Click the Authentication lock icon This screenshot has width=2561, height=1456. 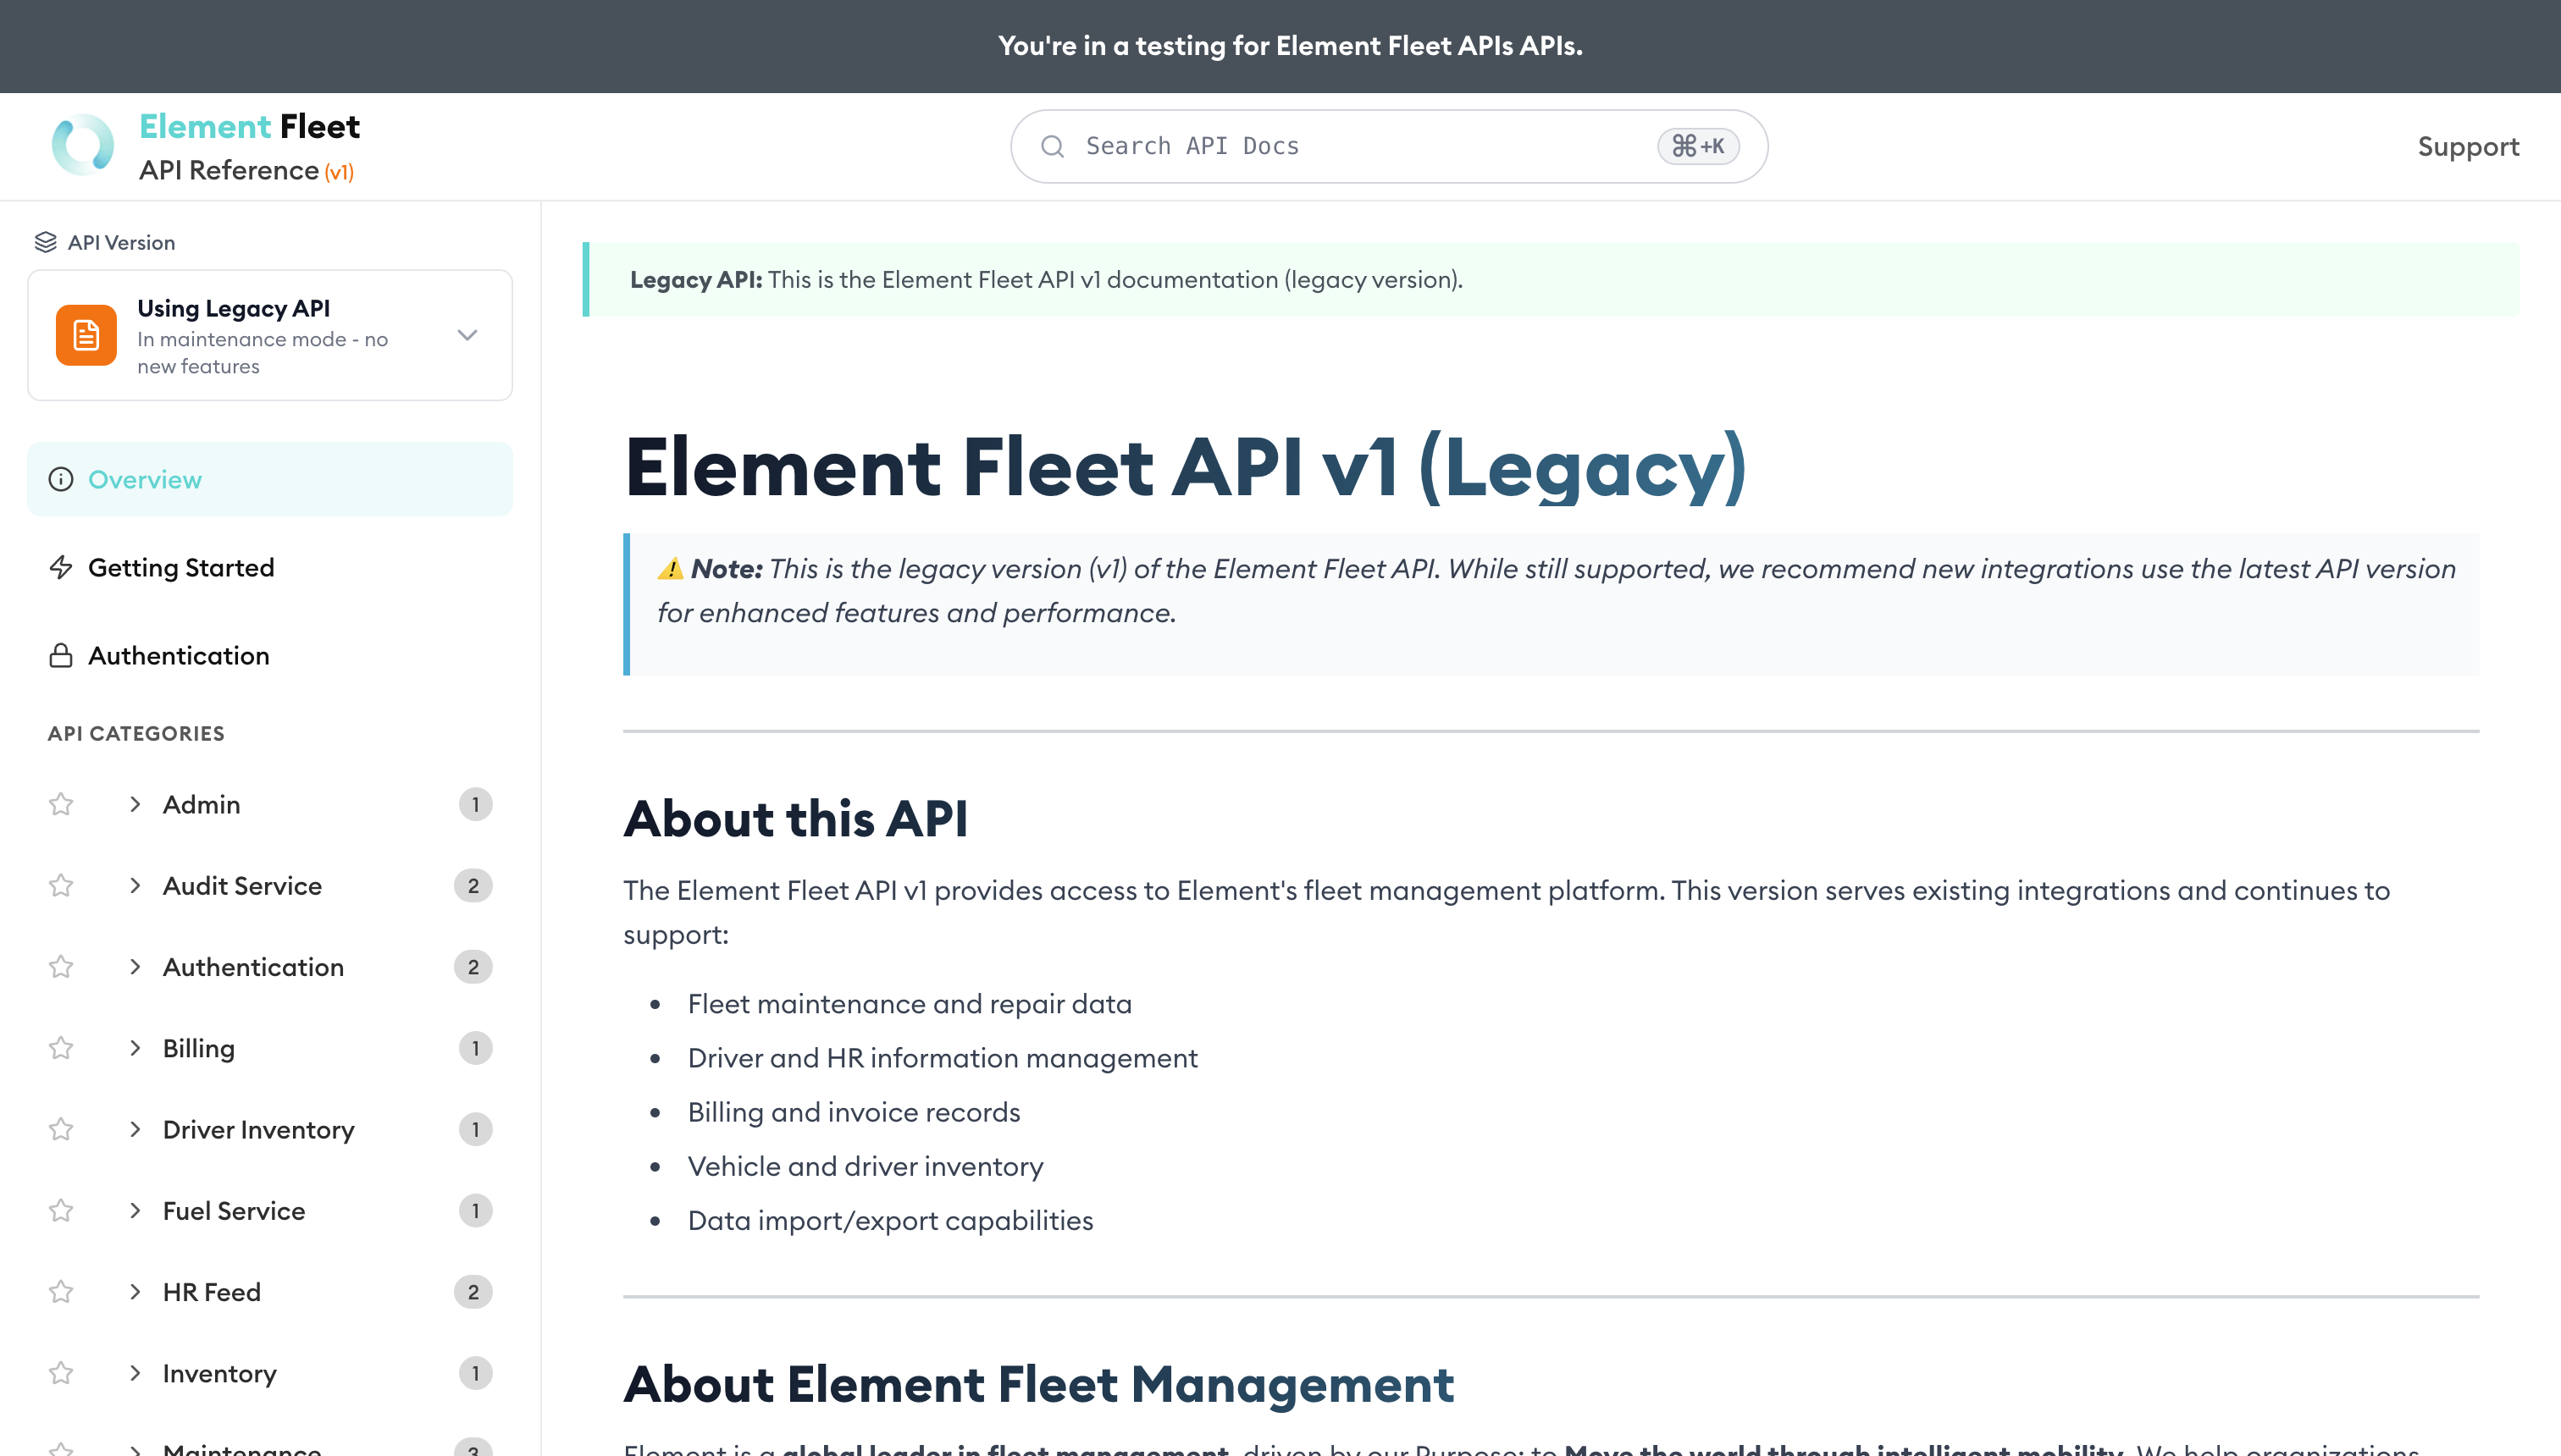point(61,656)
